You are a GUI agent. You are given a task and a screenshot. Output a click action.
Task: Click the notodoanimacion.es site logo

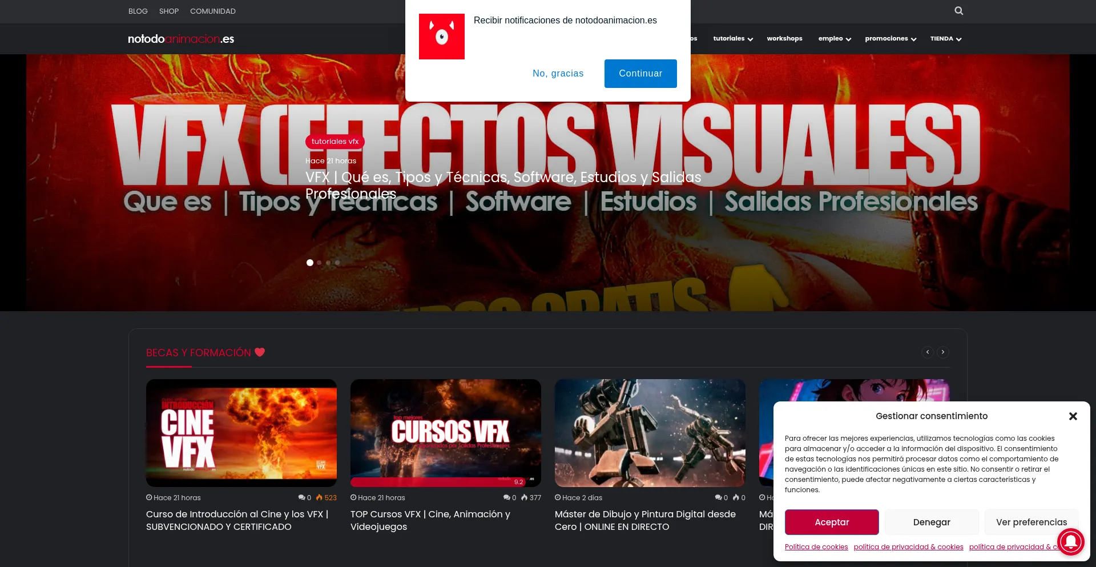click(x=181, y=39)
